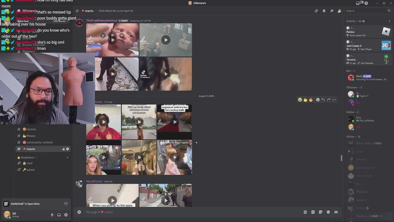
Task: Open the Terraria activity card
Action: click(x=368, y=59)
